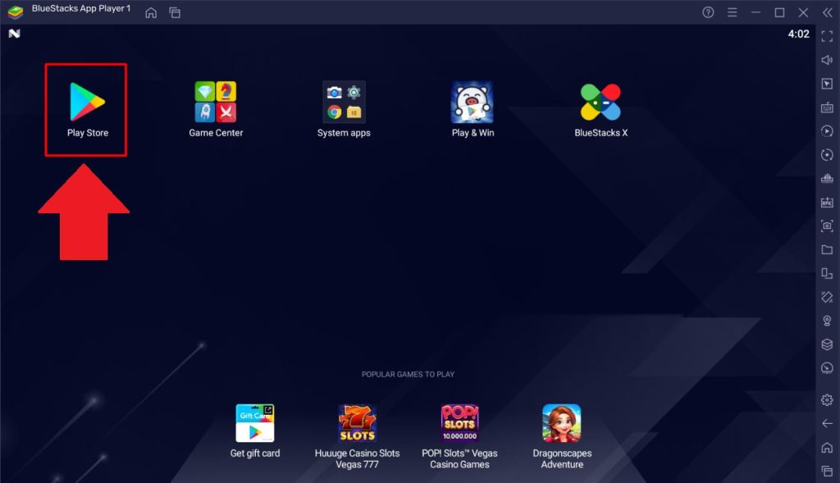
Task: Open BlueStacks settings gear
Action: 827,399
